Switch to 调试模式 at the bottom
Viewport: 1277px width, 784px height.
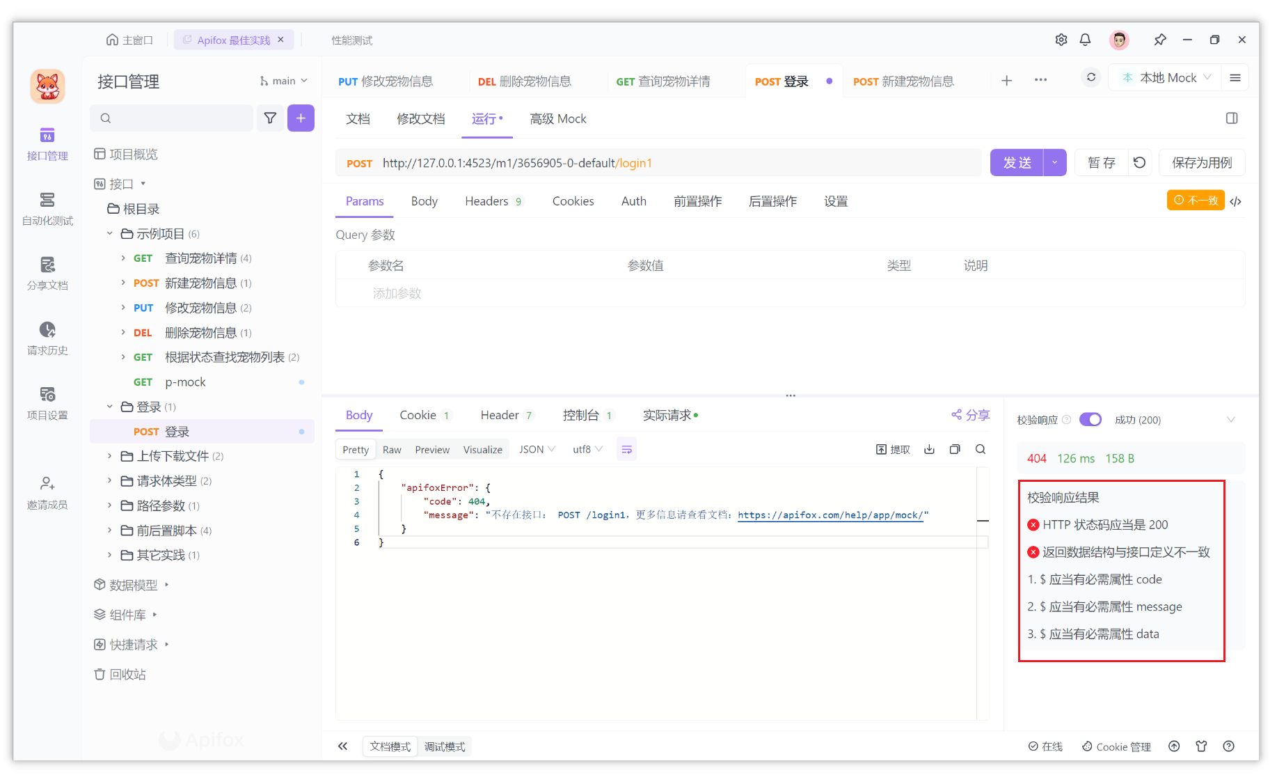(445, 746)
